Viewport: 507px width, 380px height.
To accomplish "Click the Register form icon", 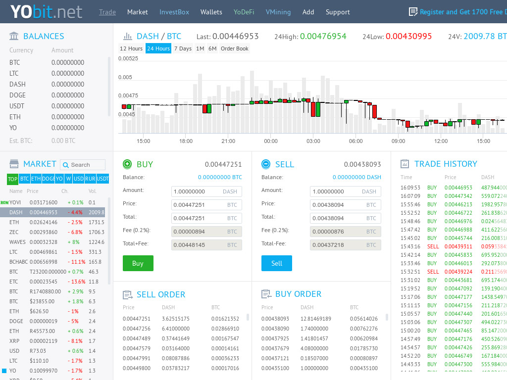I will click(x=413, y=12).
